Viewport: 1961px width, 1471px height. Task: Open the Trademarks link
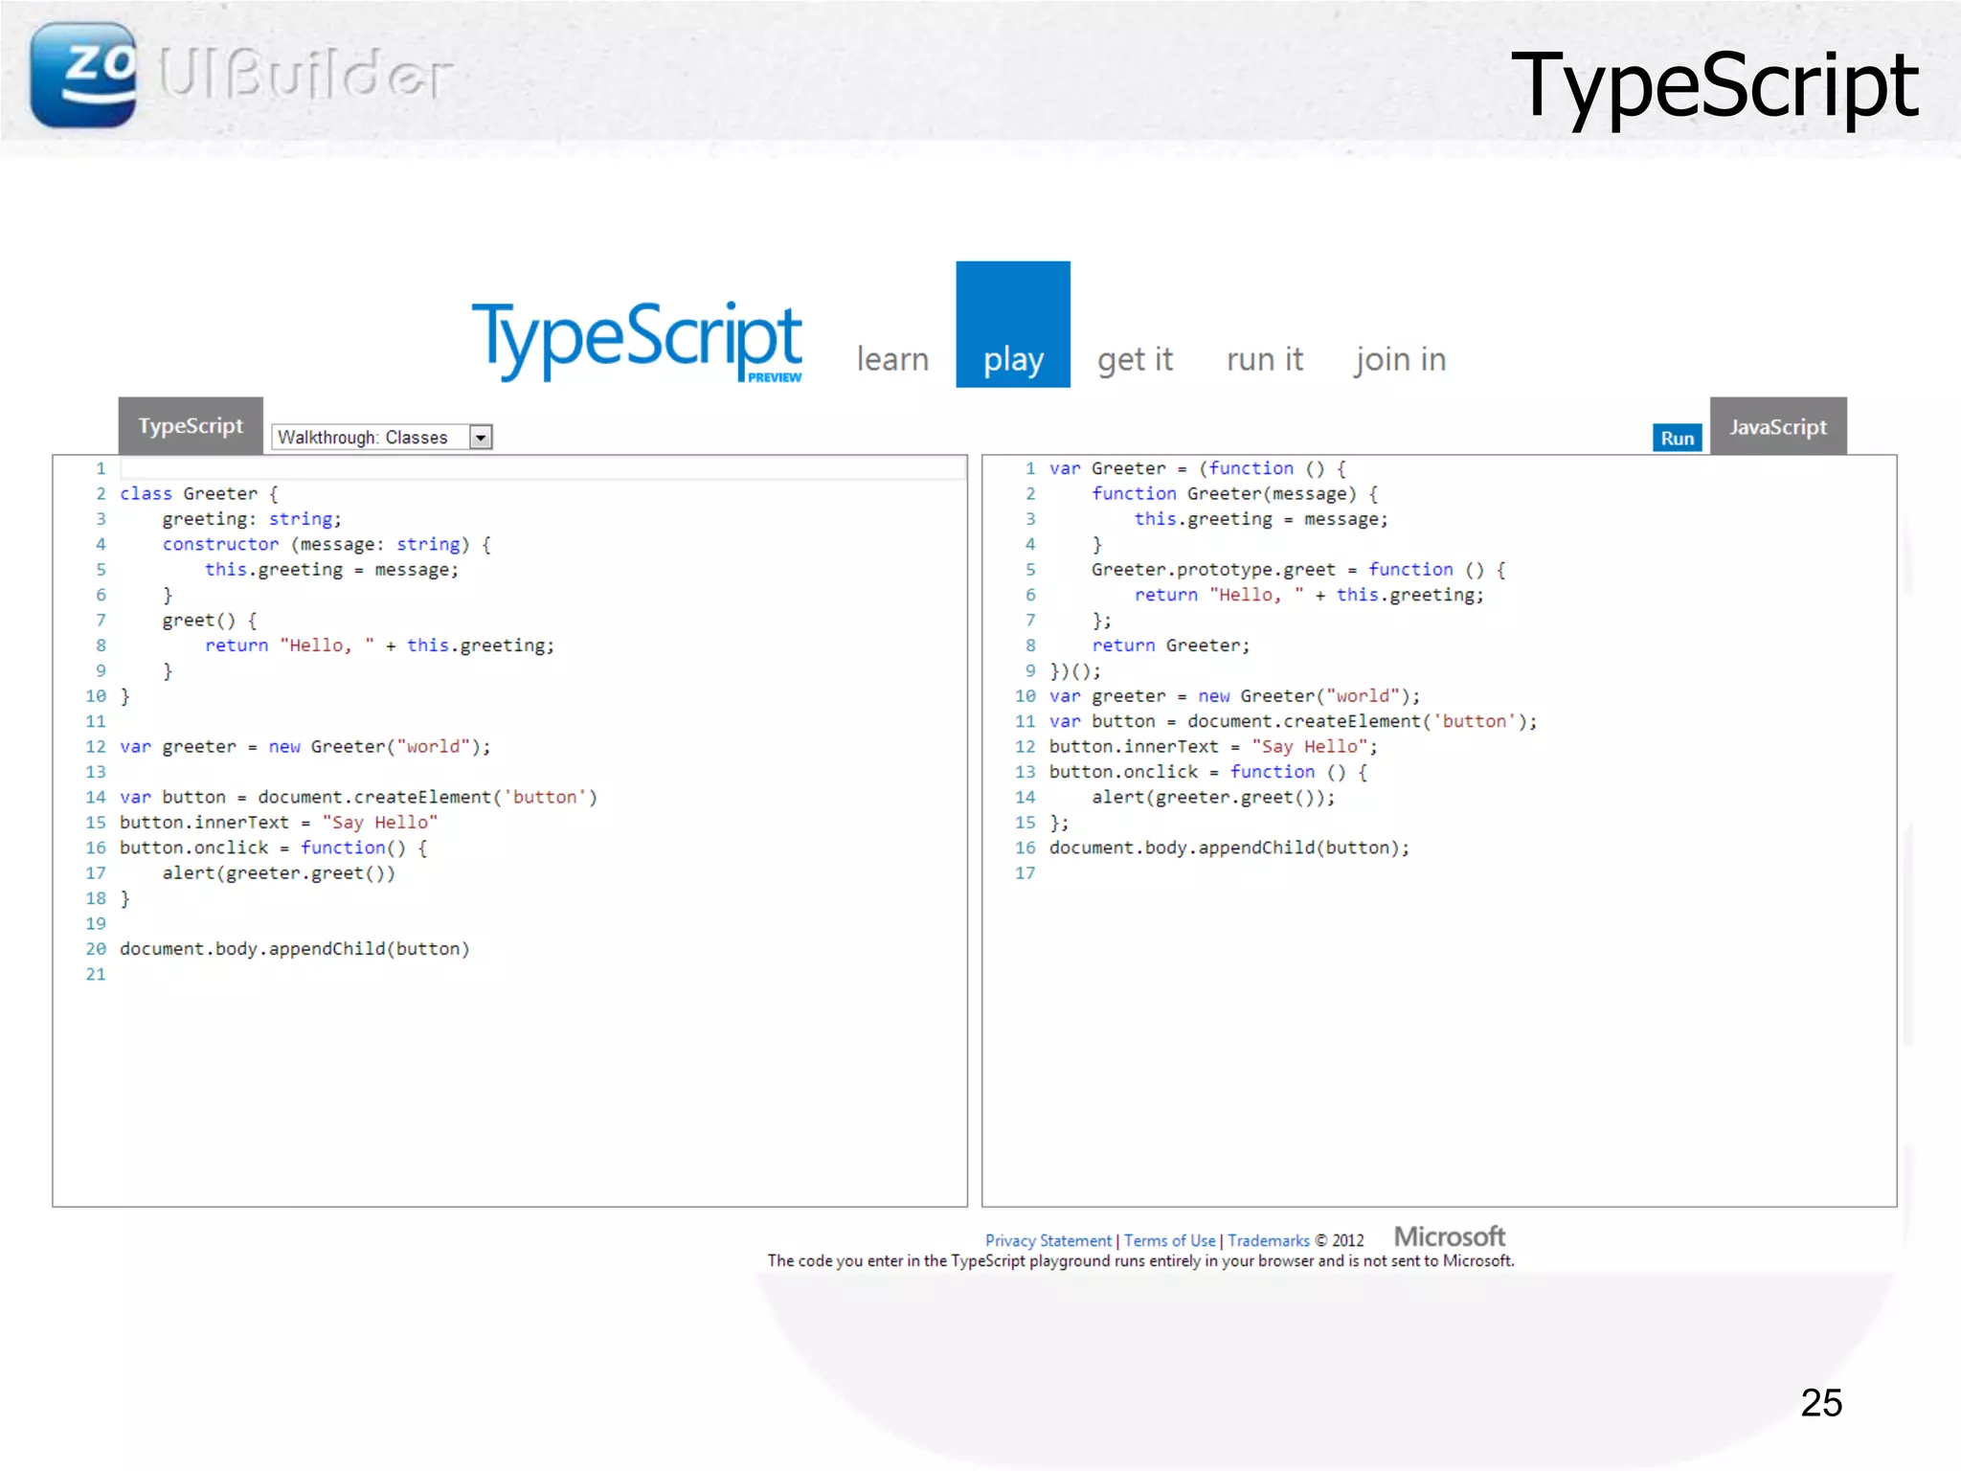click(x=1269, y=1240)
